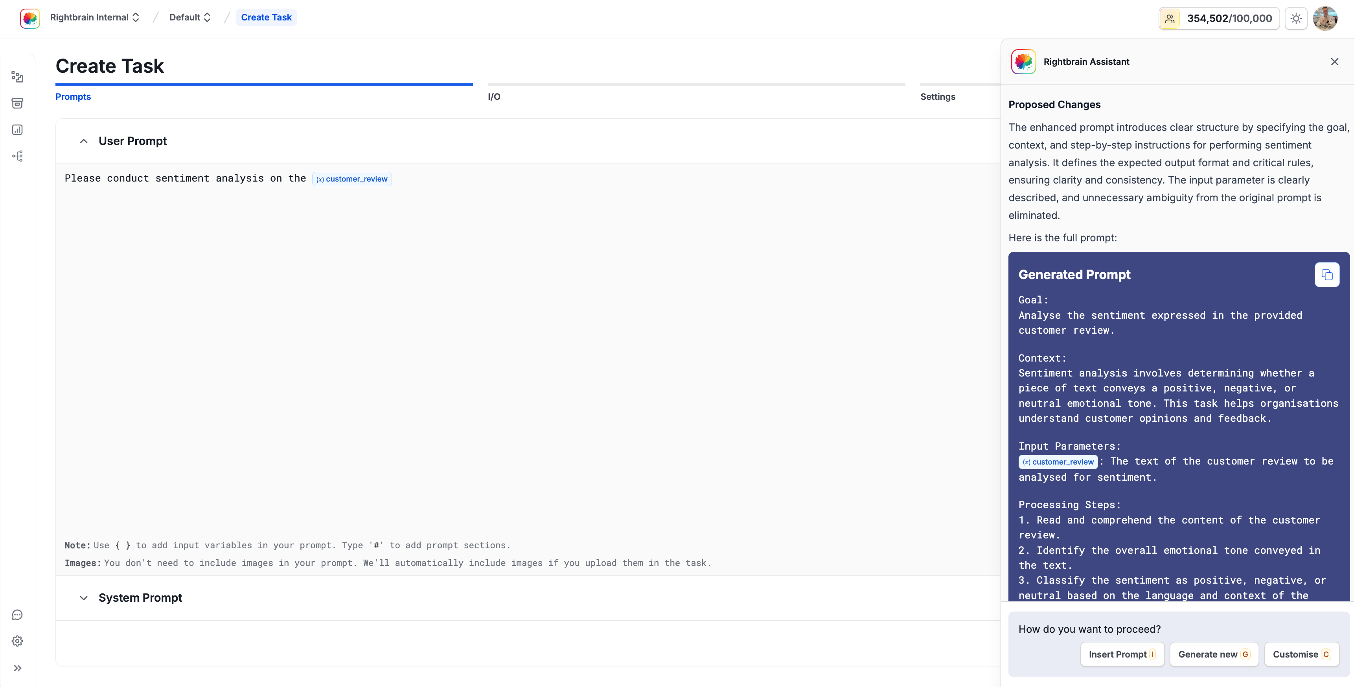Switch to the I/O tab

click(x=494, y=97)
